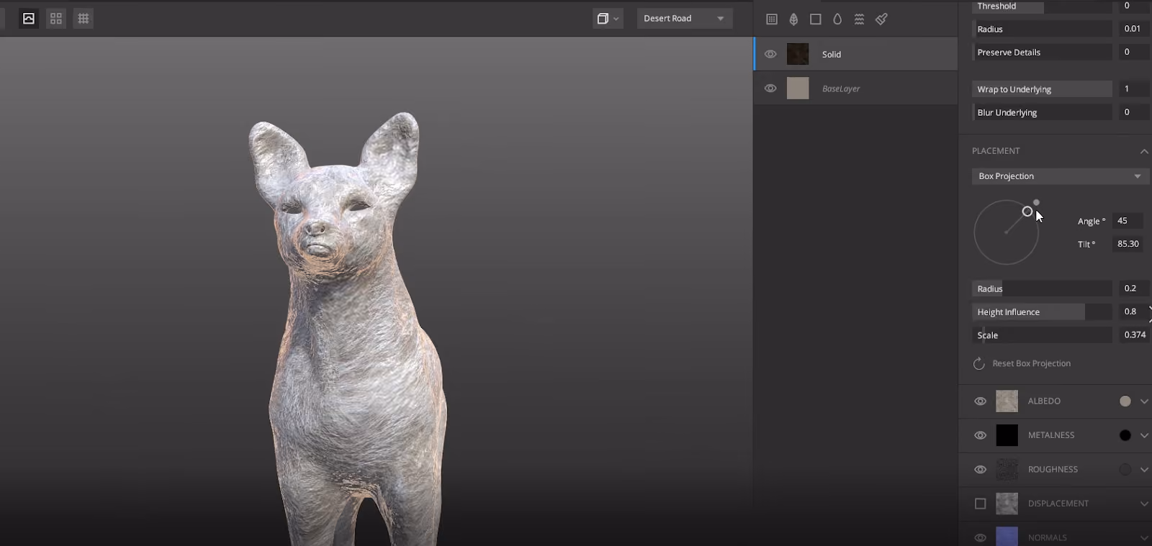Edit the Wrap to Underlying value 1
1152x546 pixels.
[1133, 89]
